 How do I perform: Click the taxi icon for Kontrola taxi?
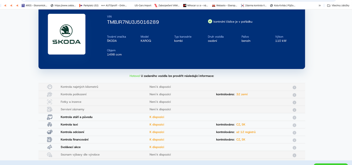tap(49, 124)
